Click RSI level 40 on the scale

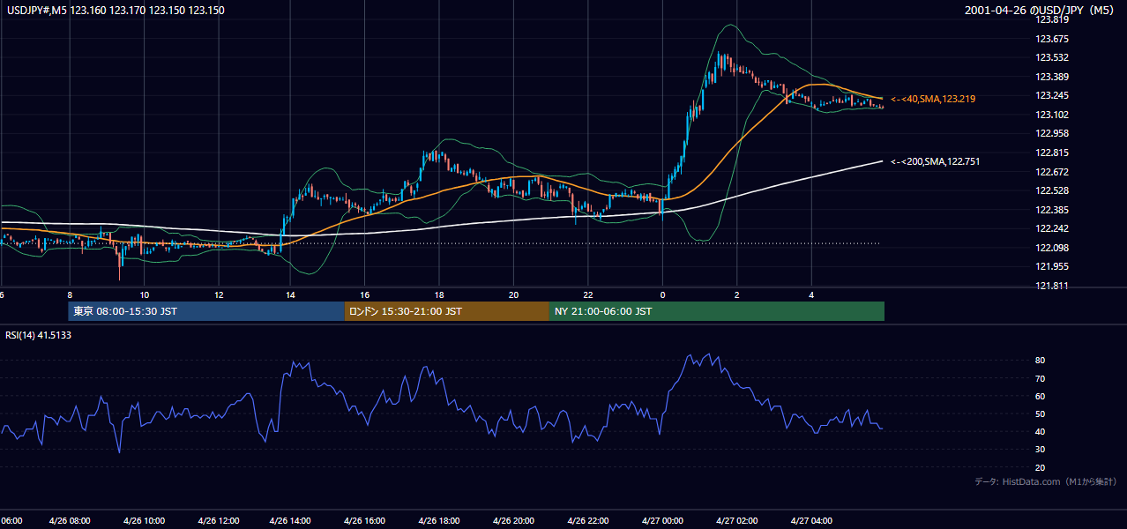tap(1041, 431)
